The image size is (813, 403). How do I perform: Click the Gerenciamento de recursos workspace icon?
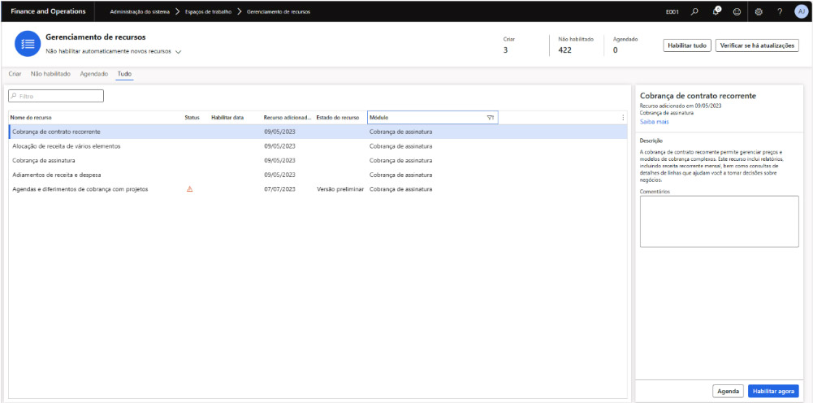point(28,44)
